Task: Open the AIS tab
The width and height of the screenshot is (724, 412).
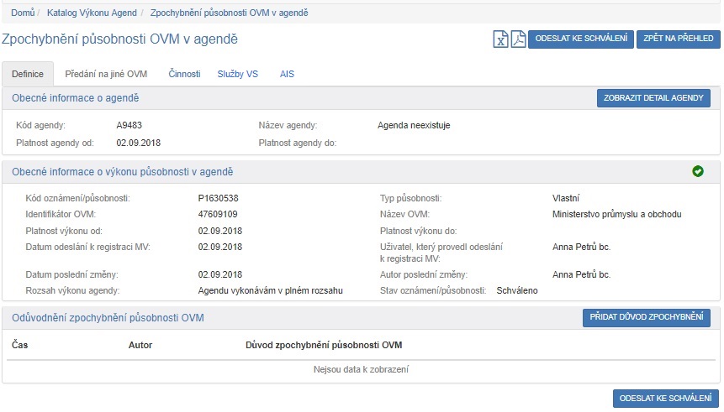Action: 287,74
